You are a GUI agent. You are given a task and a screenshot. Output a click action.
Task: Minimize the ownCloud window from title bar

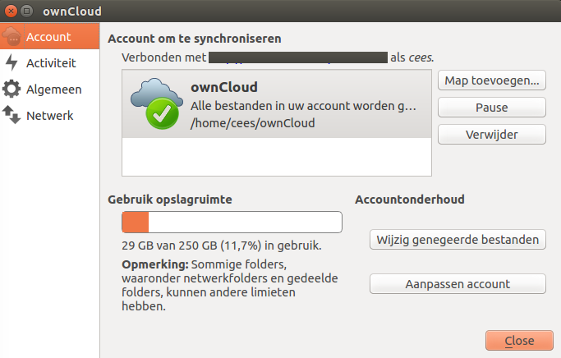[26, 11]
